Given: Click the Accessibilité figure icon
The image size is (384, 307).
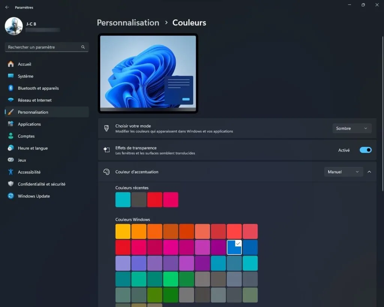Looking at the screenshot, I should 11,172.
